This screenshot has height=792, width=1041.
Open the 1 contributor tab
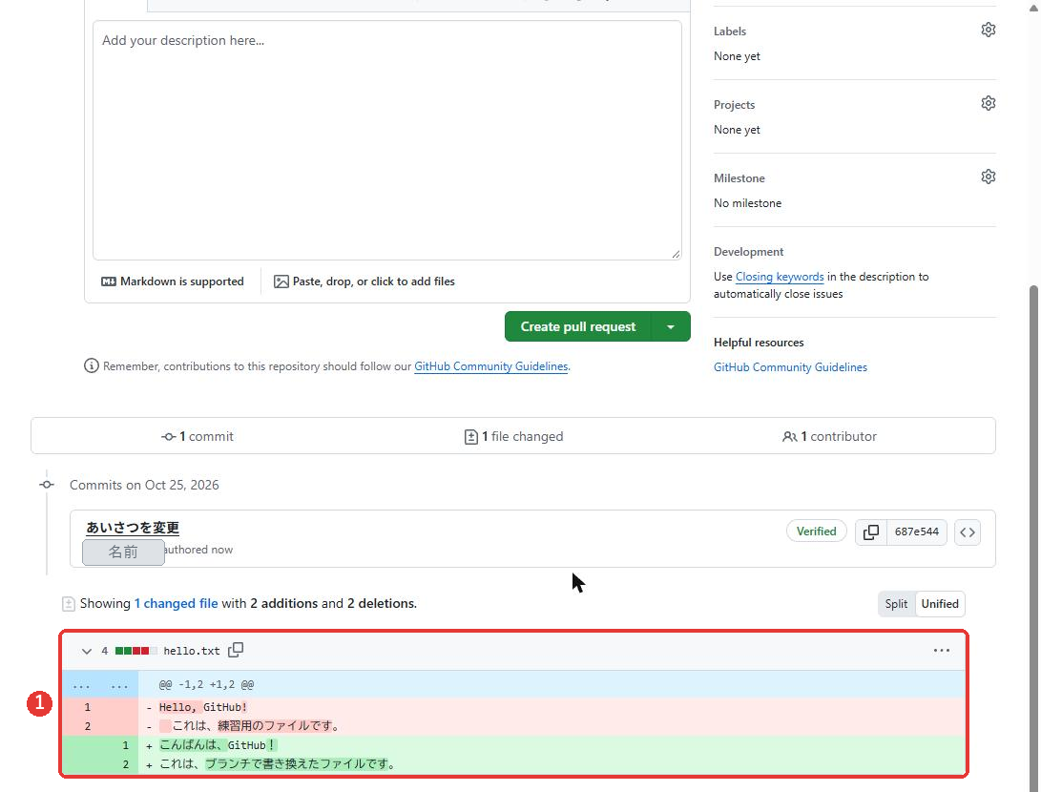(x=830, y=436)
